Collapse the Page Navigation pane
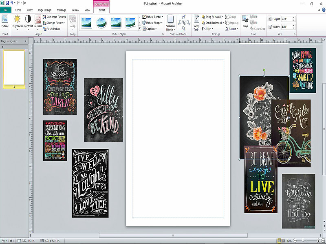 click(26, 41)
